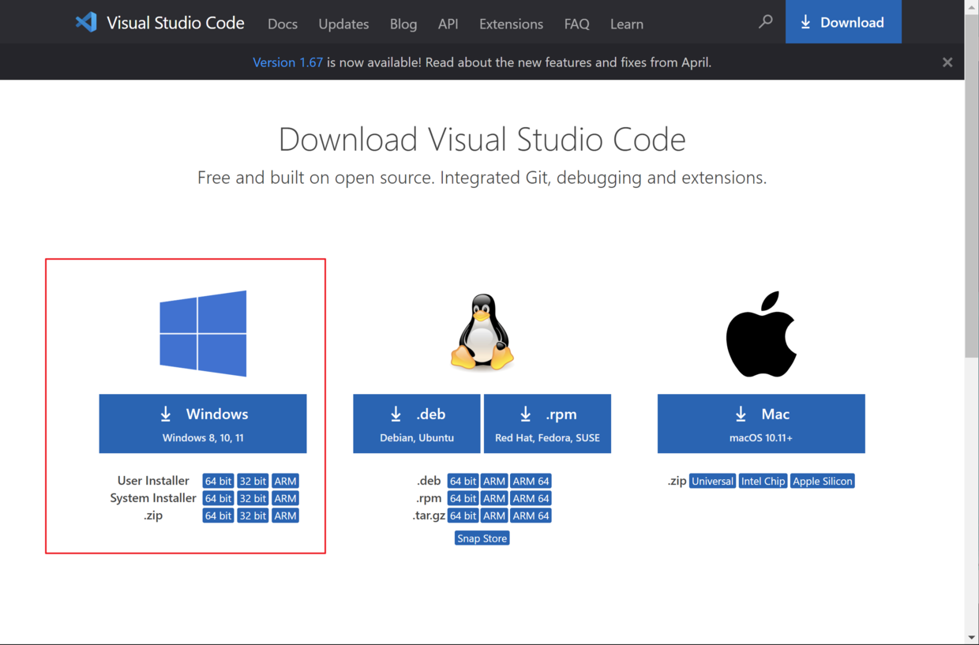Go to the Extensions nav item
The height and width of the screenshot is (645, 979).
pos(511,24)
